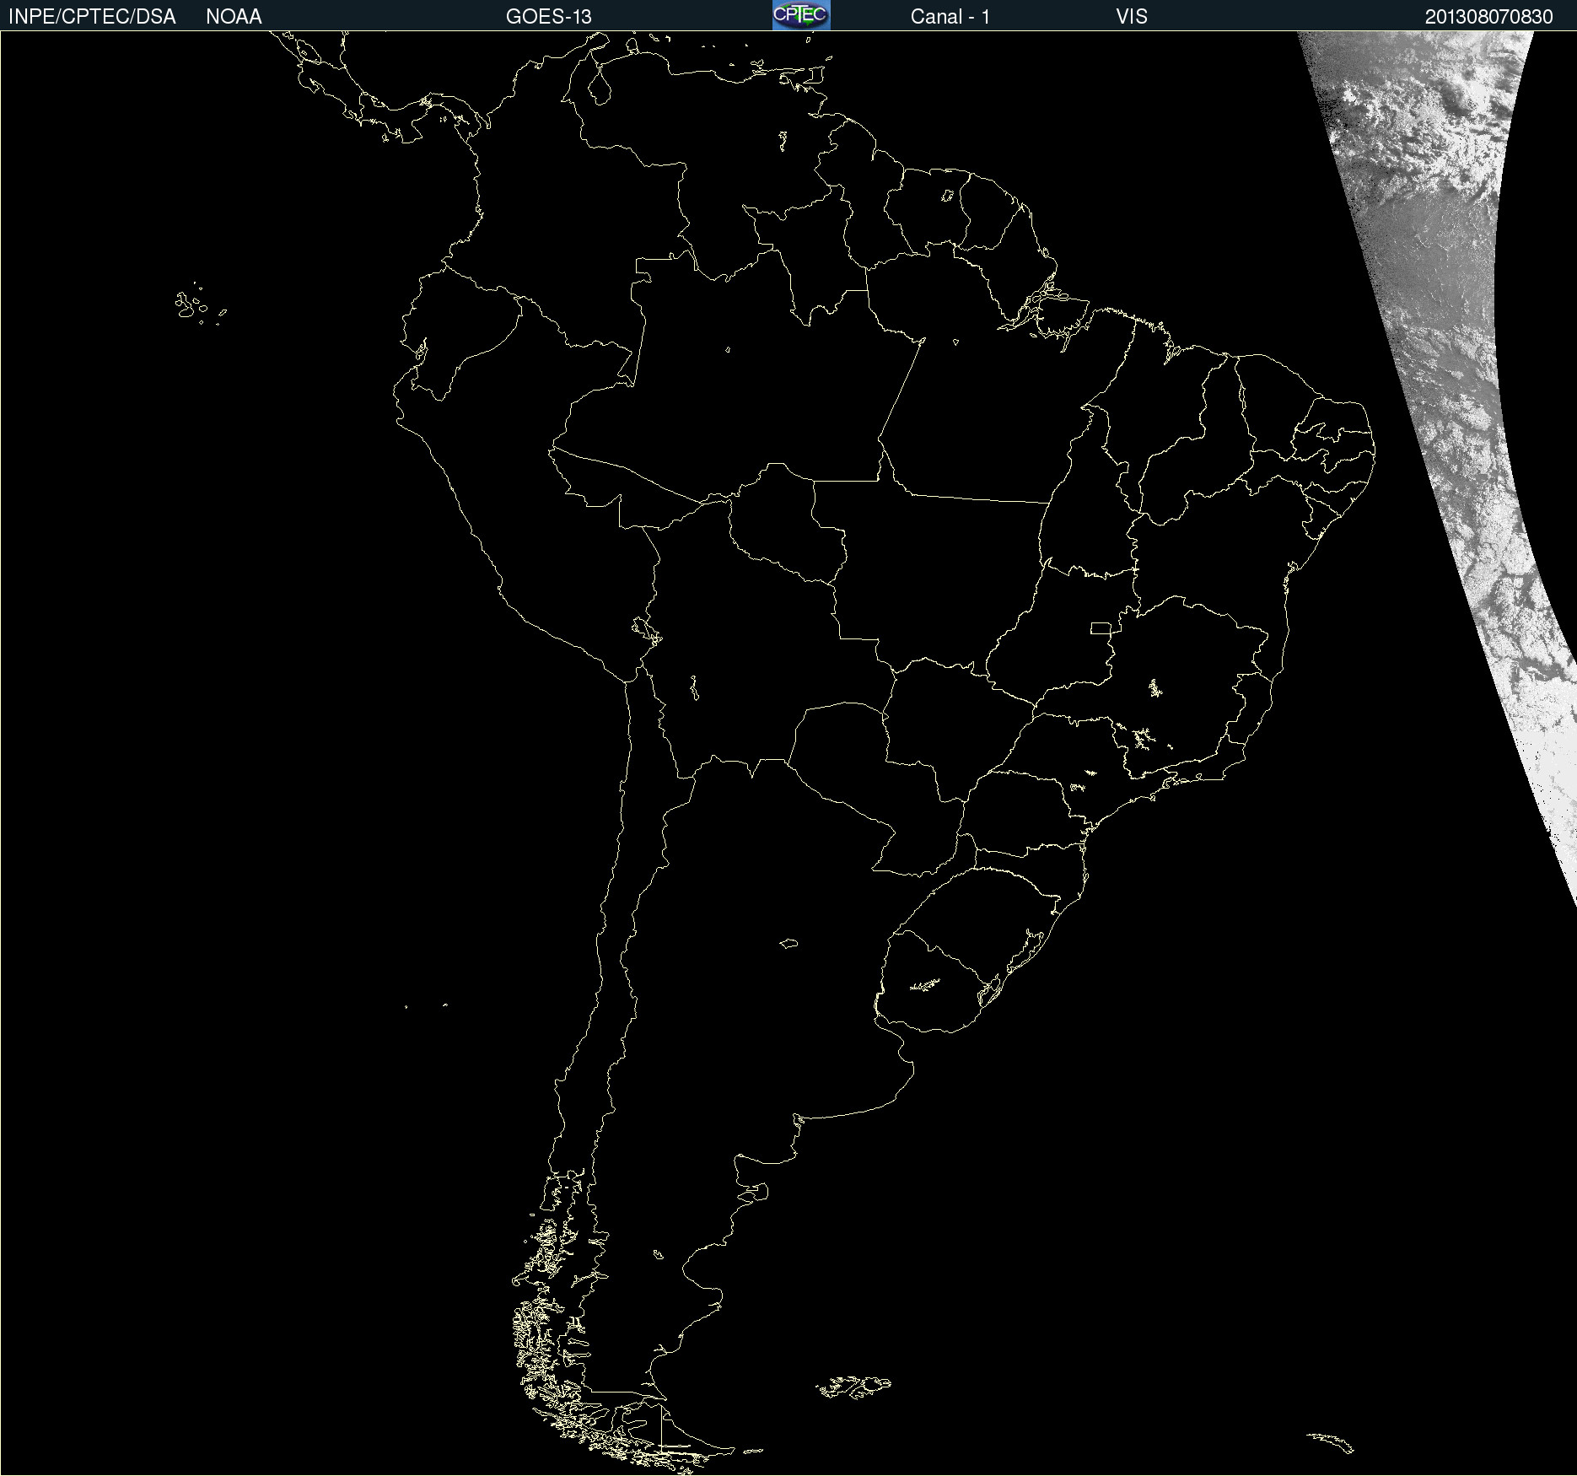
Task: Click the VIS channel label
Action: click(x=1132, y=17)
